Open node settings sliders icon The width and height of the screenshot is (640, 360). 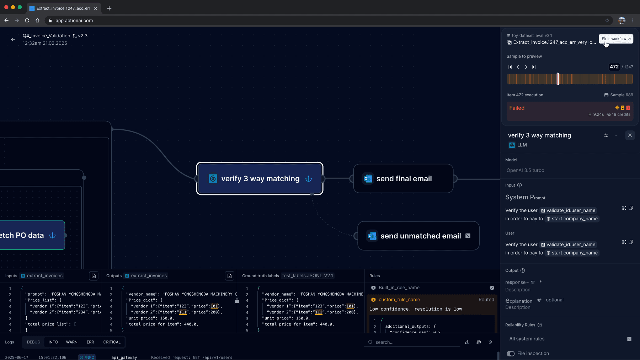(606, 135)
